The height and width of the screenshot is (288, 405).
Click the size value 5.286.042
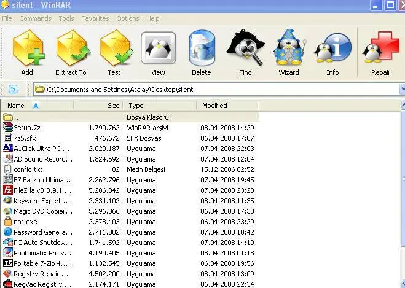[x=104, y=190]
